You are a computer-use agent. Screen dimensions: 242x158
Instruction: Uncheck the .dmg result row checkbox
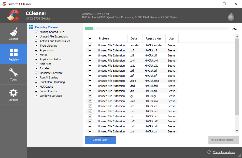coord(90,81)
